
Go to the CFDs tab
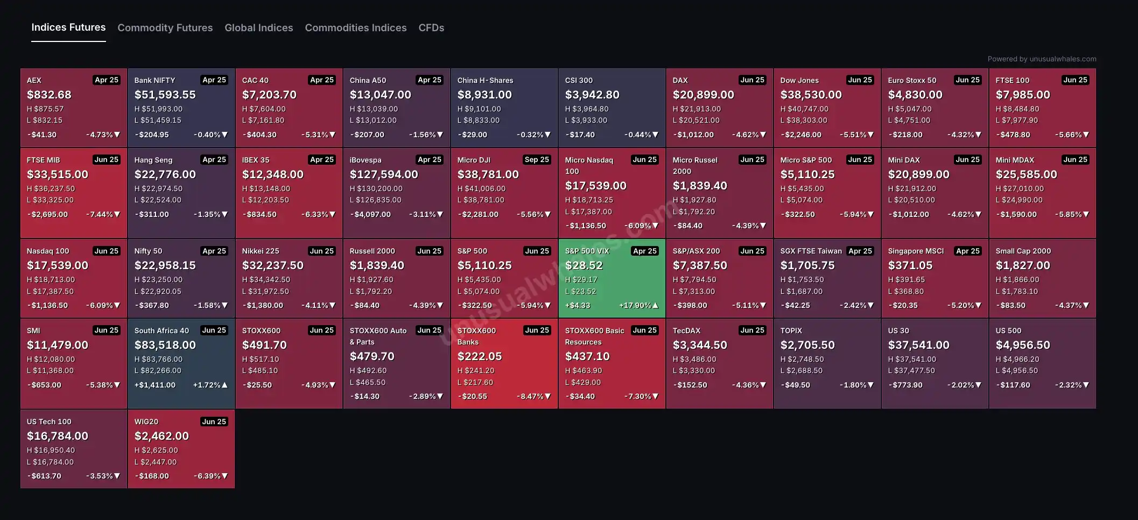click(x=431, y=28)
